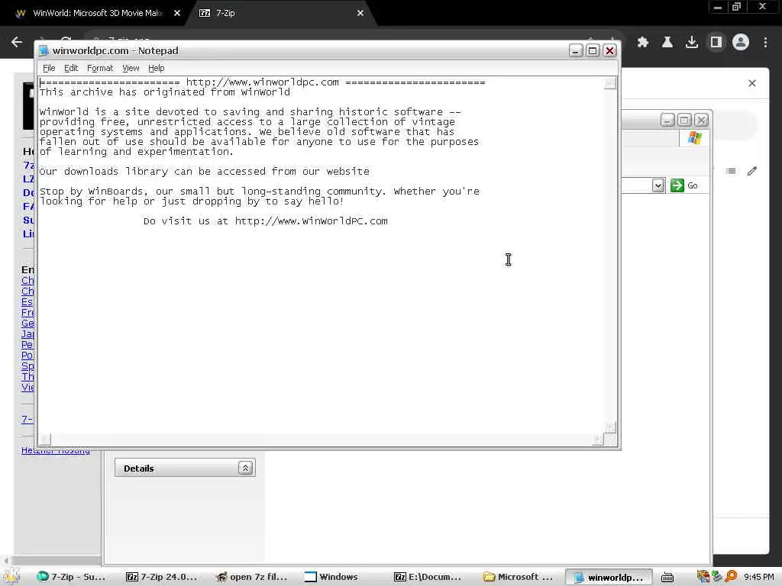Open the 'open 7z fil...' taskbar button
The height and width of the screenshot is (586, 782).
click(x=251, y=577)
